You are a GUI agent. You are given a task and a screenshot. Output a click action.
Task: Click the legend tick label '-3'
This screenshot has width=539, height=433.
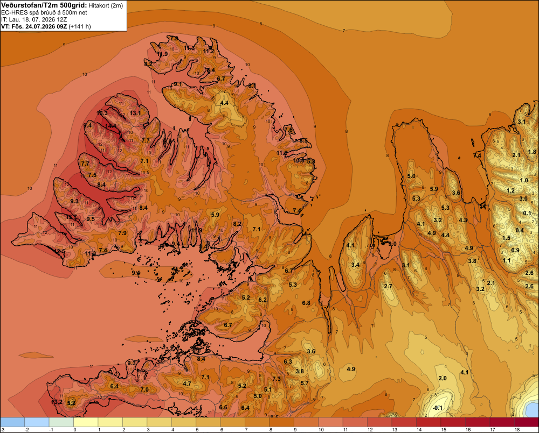point(2,430)
